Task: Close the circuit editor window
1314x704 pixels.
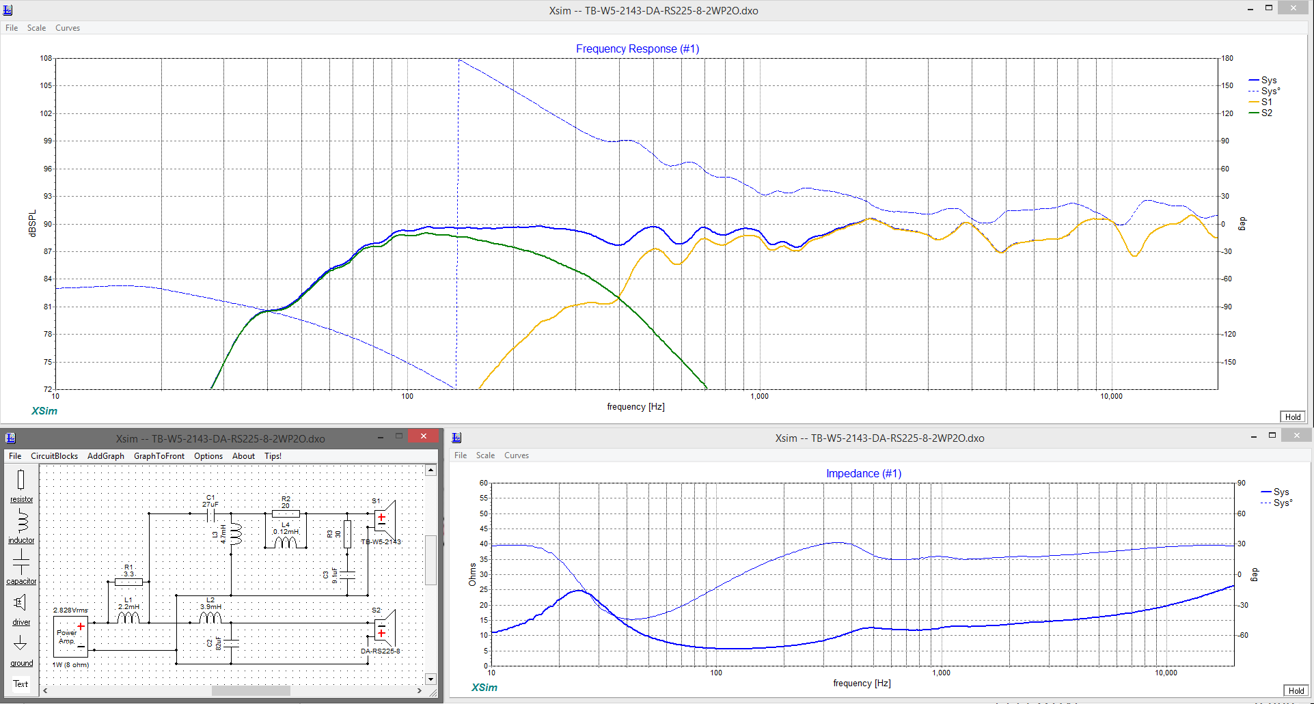Action: click(424, 436)
